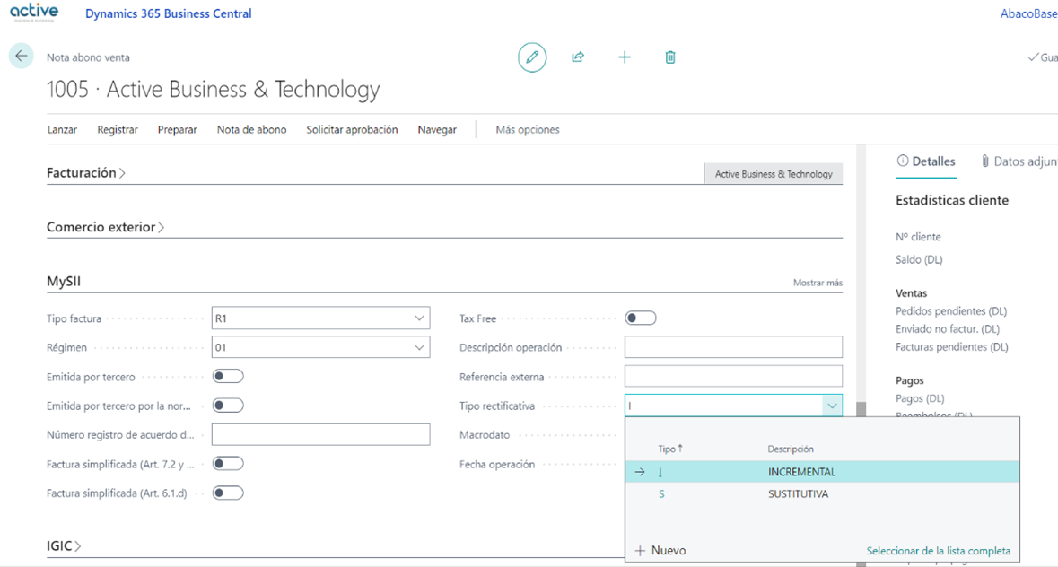Select SUSTITUTIVA row in list
The width and height of the screenshot is (1058, 567).
pos(822,494)
